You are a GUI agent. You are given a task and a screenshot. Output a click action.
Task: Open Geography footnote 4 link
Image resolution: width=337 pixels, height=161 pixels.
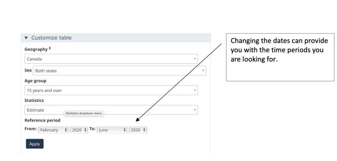[x=50, y=49]
